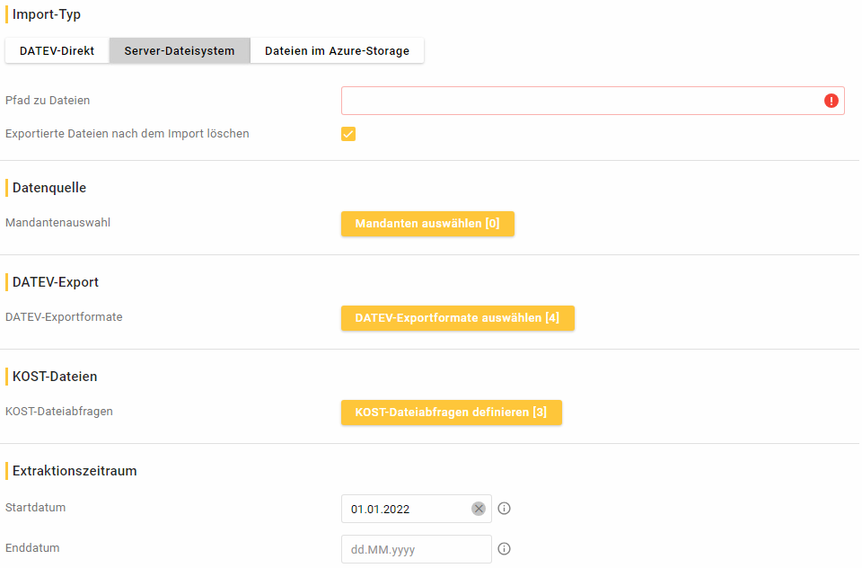This screenshot has width=862, height=568.
Task: Open DATEV-Exportformate auswählen [4]
Action: click(x=457, y=318)
